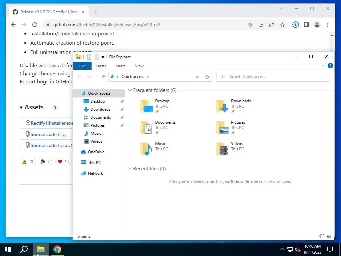Viewport: 341px width, 256px height.
Task: Switch to Details view in status bar
Action: [322, 236]
